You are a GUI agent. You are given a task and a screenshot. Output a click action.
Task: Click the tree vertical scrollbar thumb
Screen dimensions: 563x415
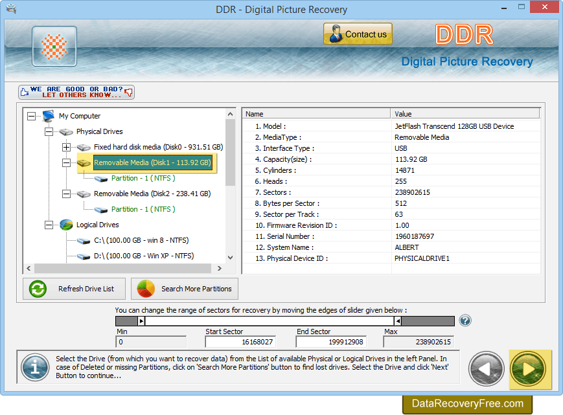[231, 153]
